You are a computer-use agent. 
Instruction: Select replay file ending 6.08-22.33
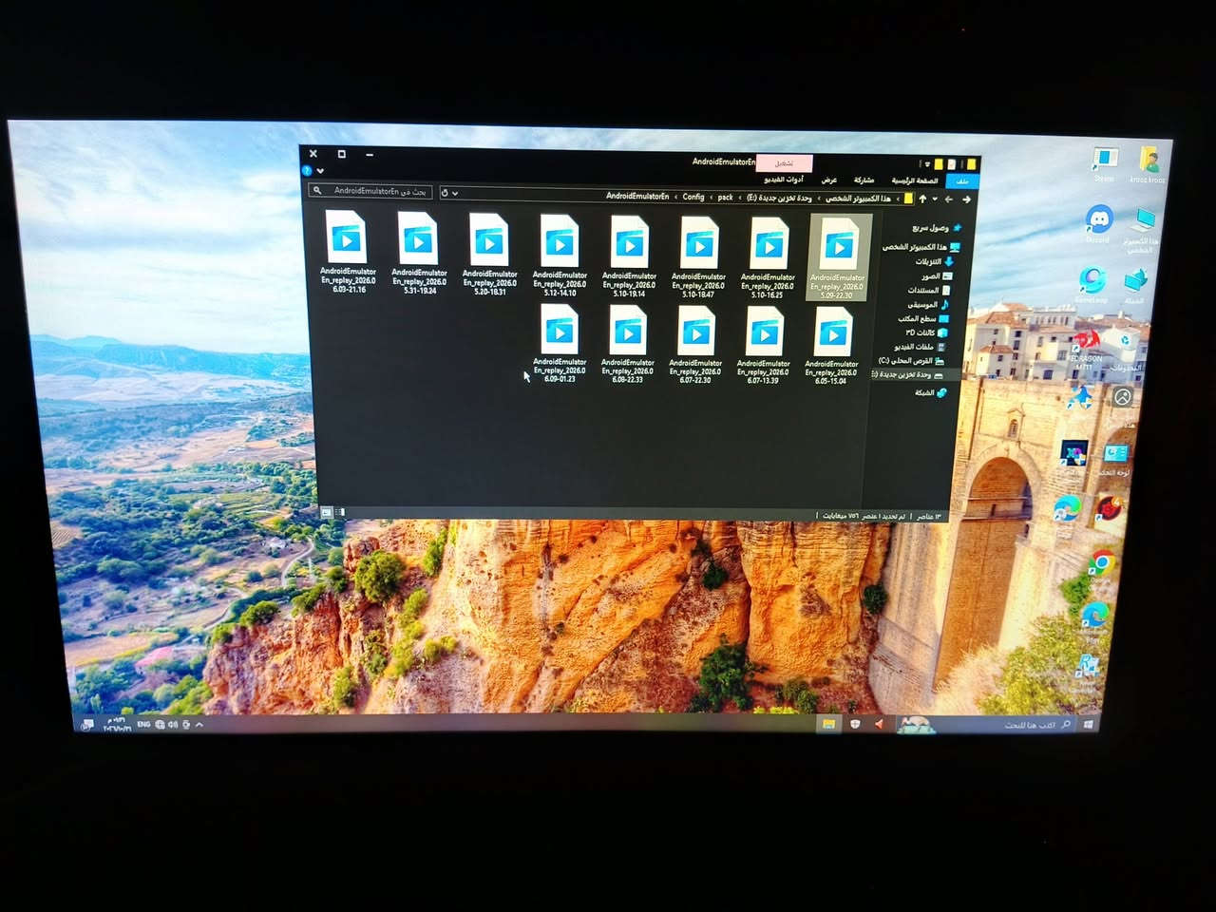pyautogui.click(x=627, y=343)
